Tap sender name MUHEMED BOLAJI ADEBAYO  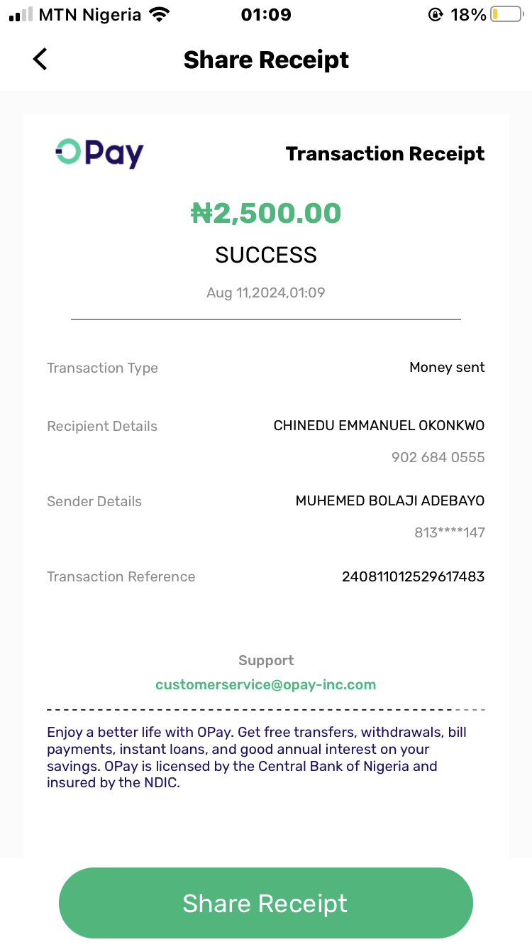pos(389,501)
